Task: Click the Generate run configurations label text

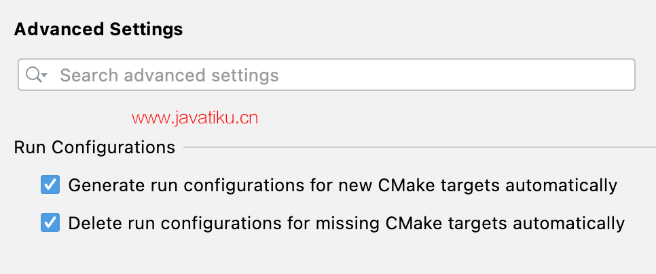Action: [x=343, y=185]
